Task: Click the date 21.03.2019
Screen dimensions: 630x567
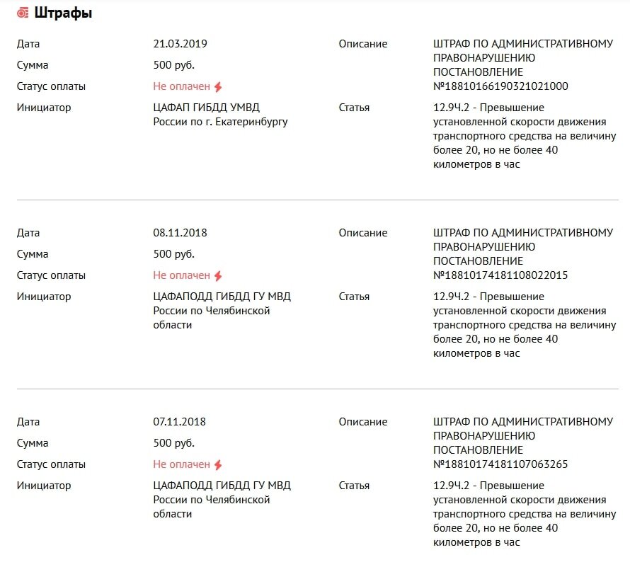Action: tap(180, 44)
